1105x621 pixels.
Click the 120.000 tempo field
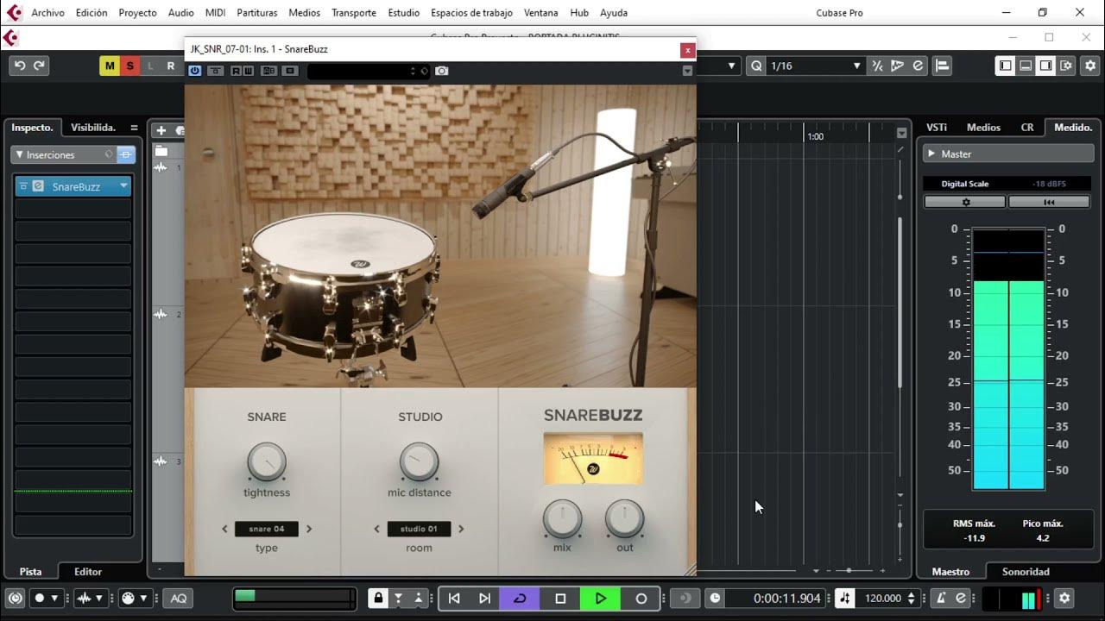point(884,598)
